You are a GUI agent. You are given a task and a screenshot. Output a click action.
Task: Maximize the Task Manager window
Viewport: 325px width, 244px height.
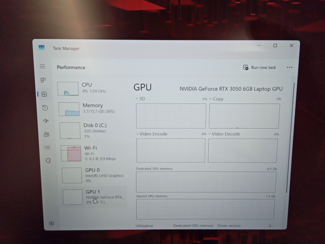(275, 45)
